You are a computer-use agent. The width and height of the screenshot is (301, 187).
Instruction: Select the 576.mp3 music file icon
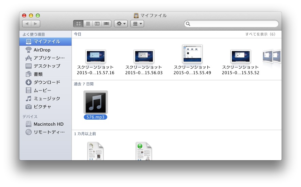pyautogui.click(x=96, y=102)
